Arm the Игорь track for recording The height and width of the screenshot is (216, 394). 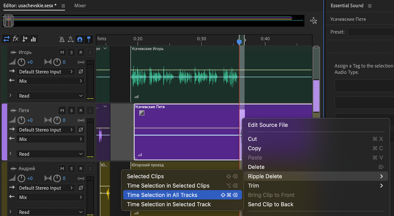point(81,52)
